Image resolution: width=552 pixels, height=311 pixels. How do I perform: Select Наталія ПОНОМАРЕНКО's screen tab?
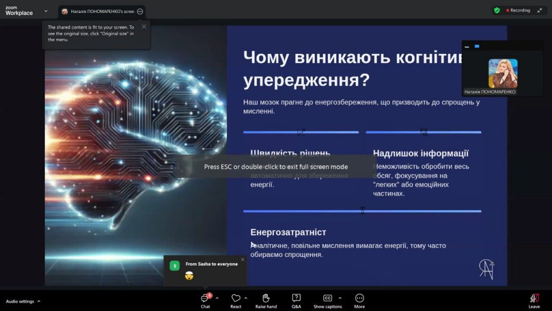click(101, 11)
